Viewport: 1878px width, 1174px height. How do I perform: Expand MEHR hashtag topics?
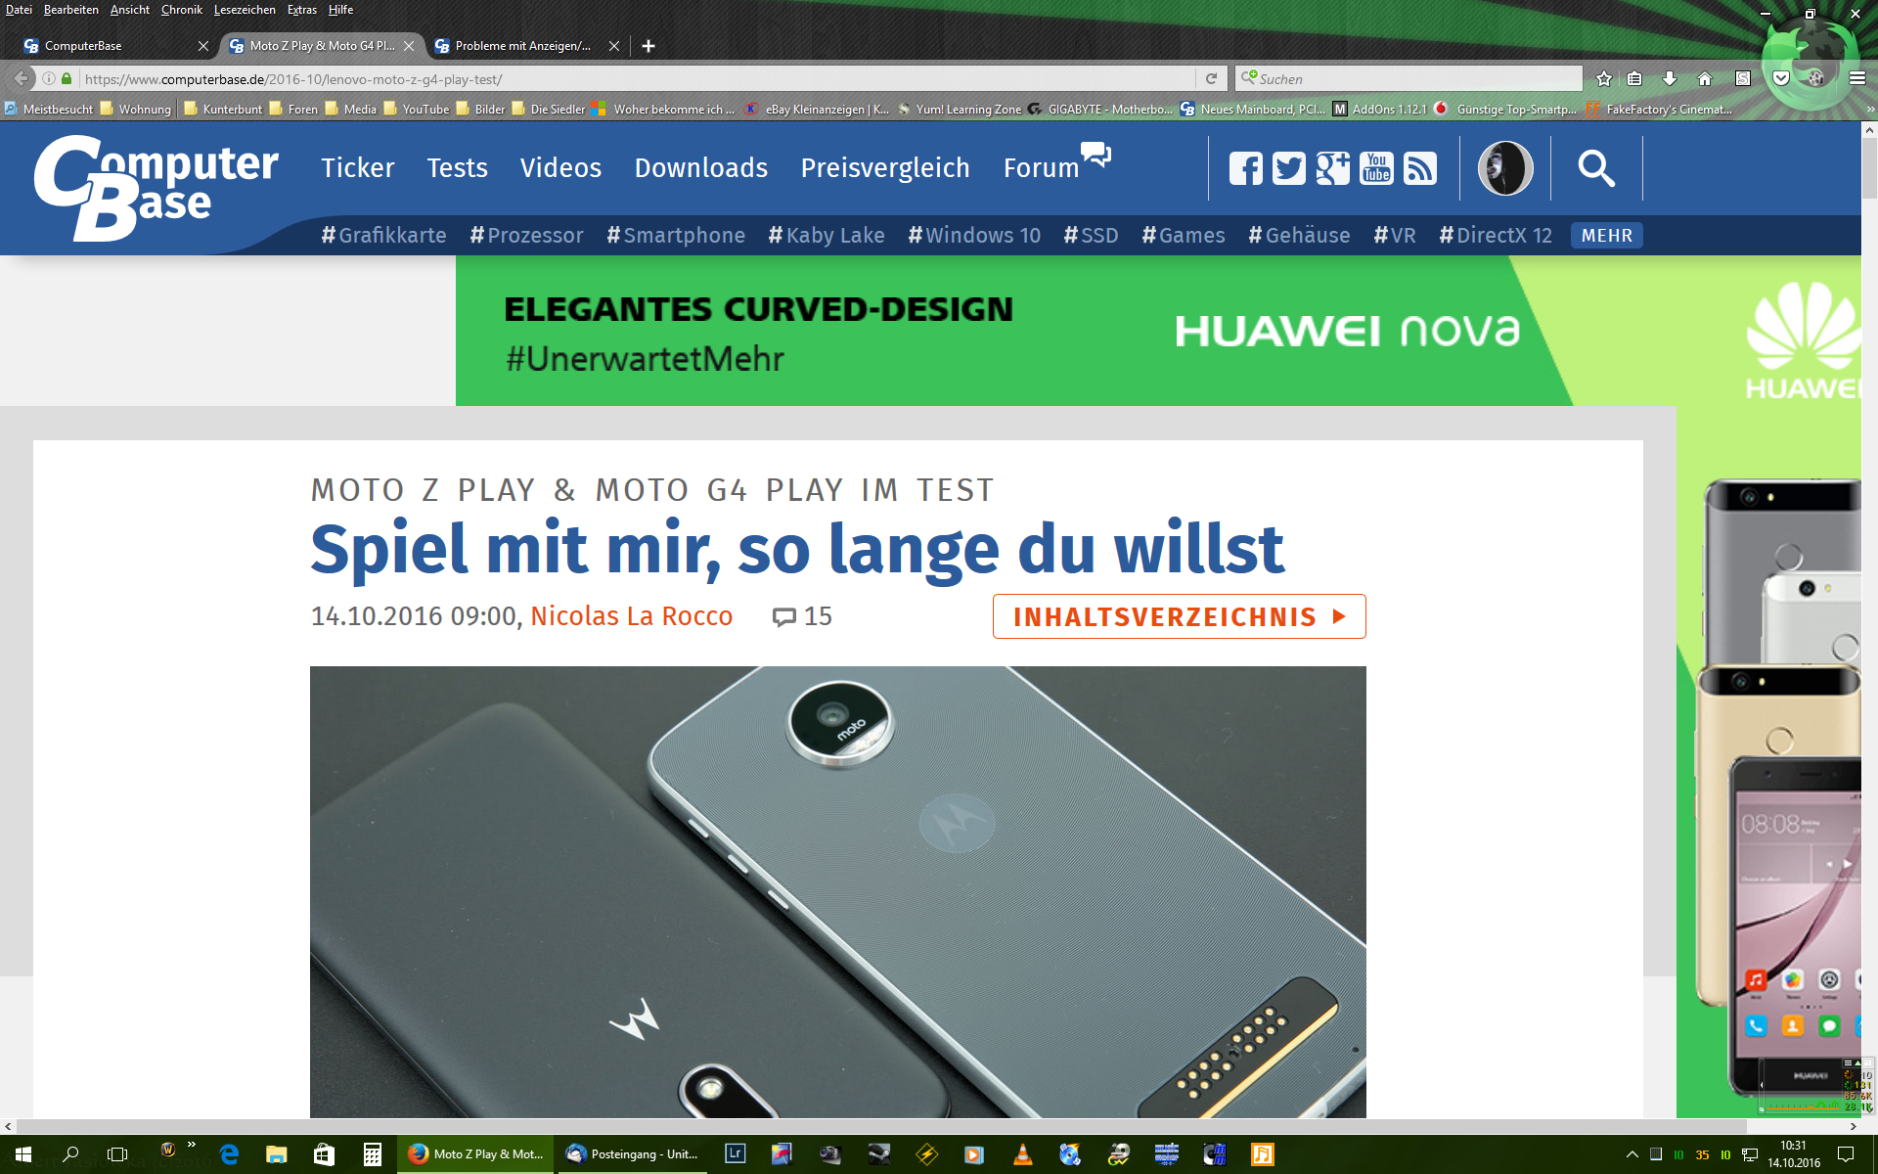(x=1606, y=236)
